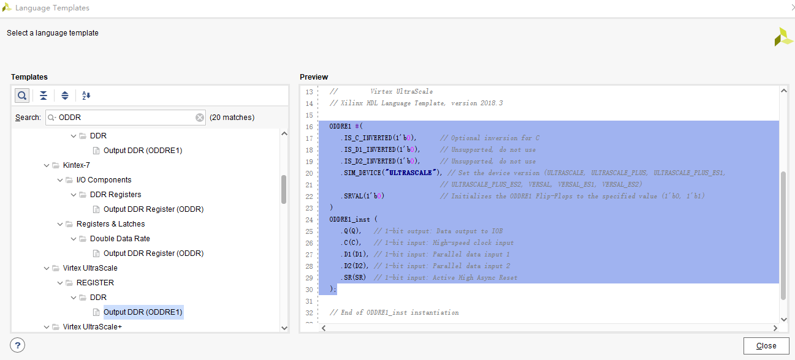Collapse the Virtex UltraScale+ node
This screenshot has width=795, height=360.
47,327
